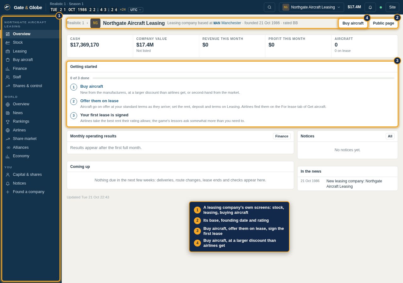Select Found a company in the sidebar
Image resolution: width=403 pixels, height=283 pixels.
coord(31,192)
